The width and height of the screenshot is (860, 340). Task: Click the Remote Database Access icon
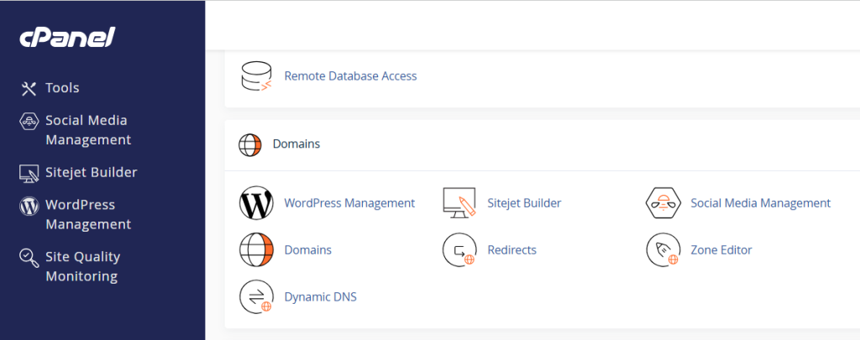coord(256,76)
